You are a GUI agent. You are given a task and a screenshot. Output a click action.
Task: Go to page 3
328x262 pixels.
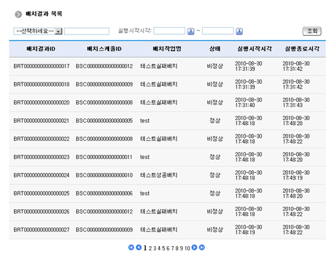[x=155, y=248]
